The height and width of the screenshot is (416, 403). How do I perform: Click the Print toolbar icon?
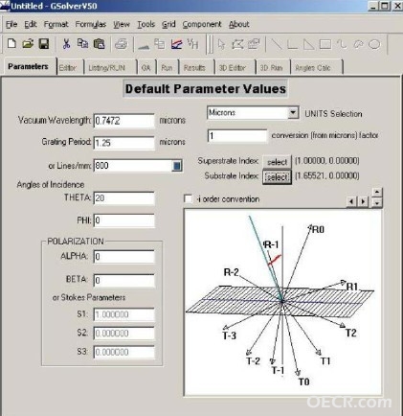coord(121,44)
